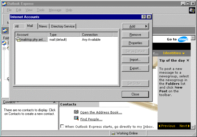This screenshot has width=197, height=137.
Task: Click the context help question mark button
Action: [x=144, y=17]
